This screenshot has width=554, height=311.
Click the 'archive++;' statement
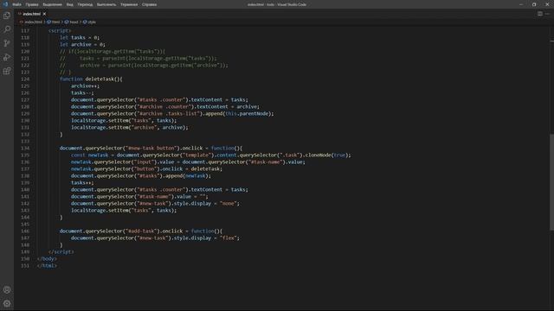(85, 86)
